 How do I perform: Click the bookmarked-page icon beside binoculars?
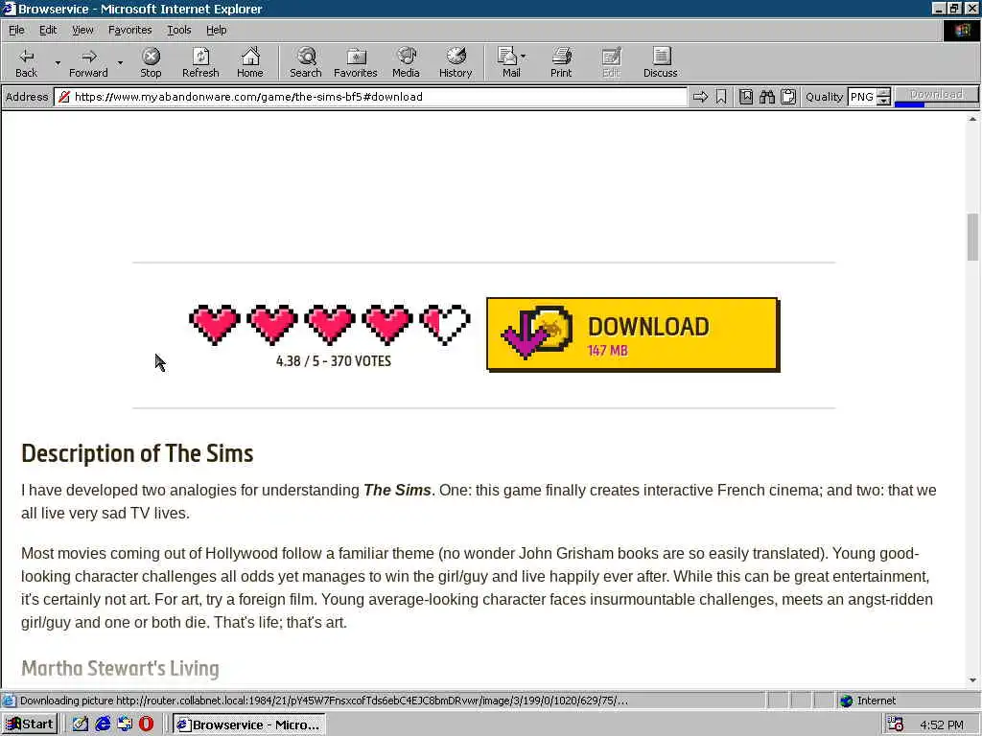pos(746,97)
